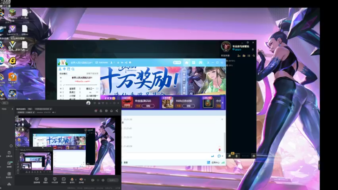Toggle the pill switch in the blue header
This screenshot has height=190, width=338.
coord(177,62)
